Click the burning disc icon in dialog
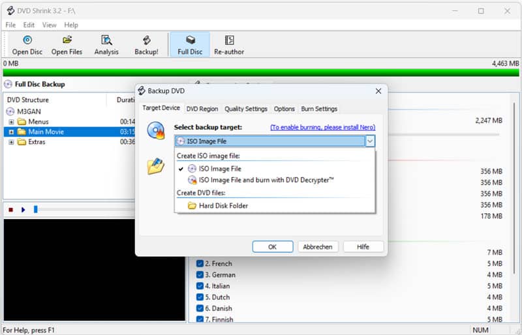This screenshot has height=335, width=522. tap(156, 130)
